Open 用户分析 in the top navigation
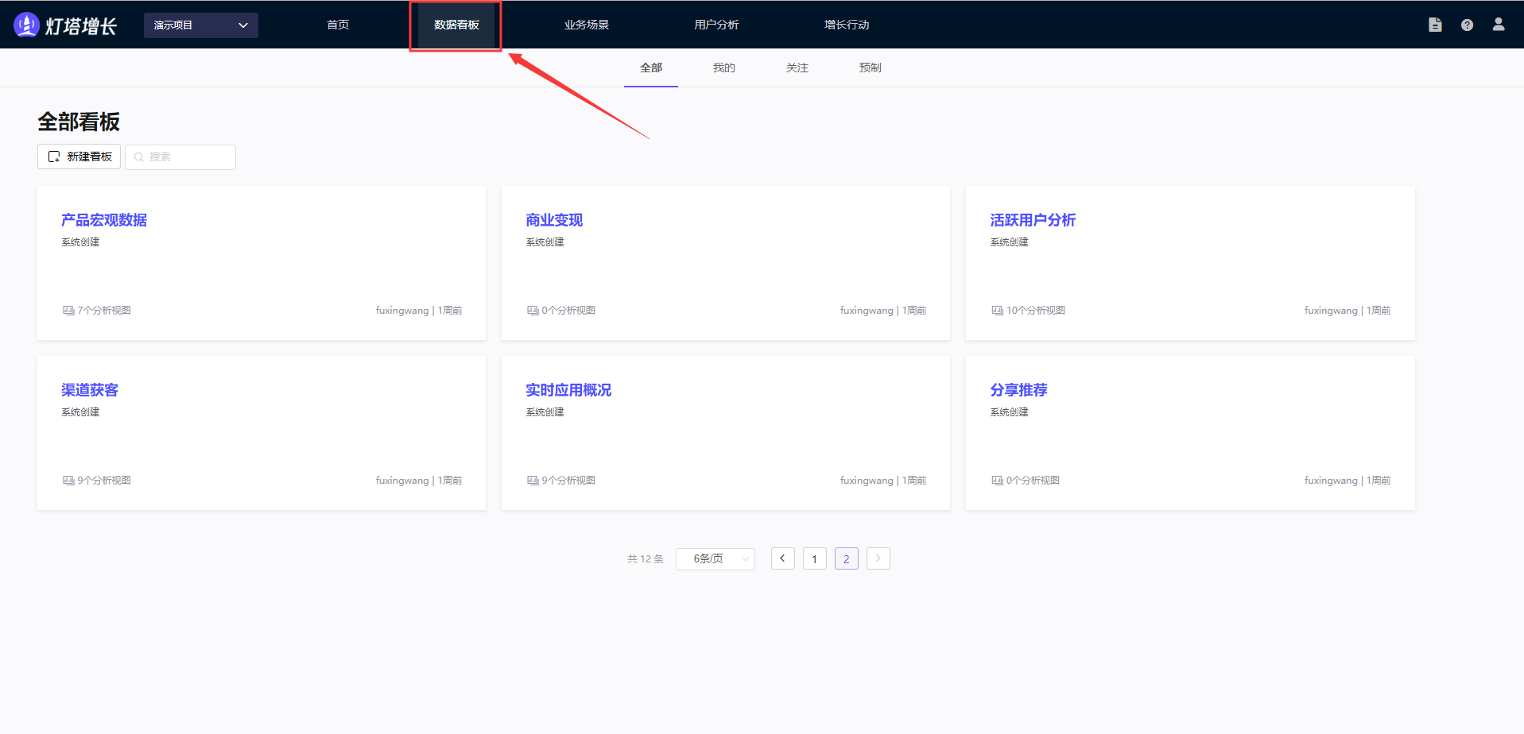 (x=716, y=25)
